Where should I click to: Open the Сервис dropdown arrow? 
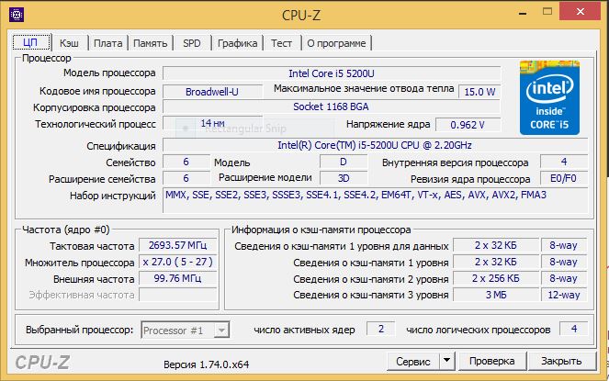tap(447, 361)
